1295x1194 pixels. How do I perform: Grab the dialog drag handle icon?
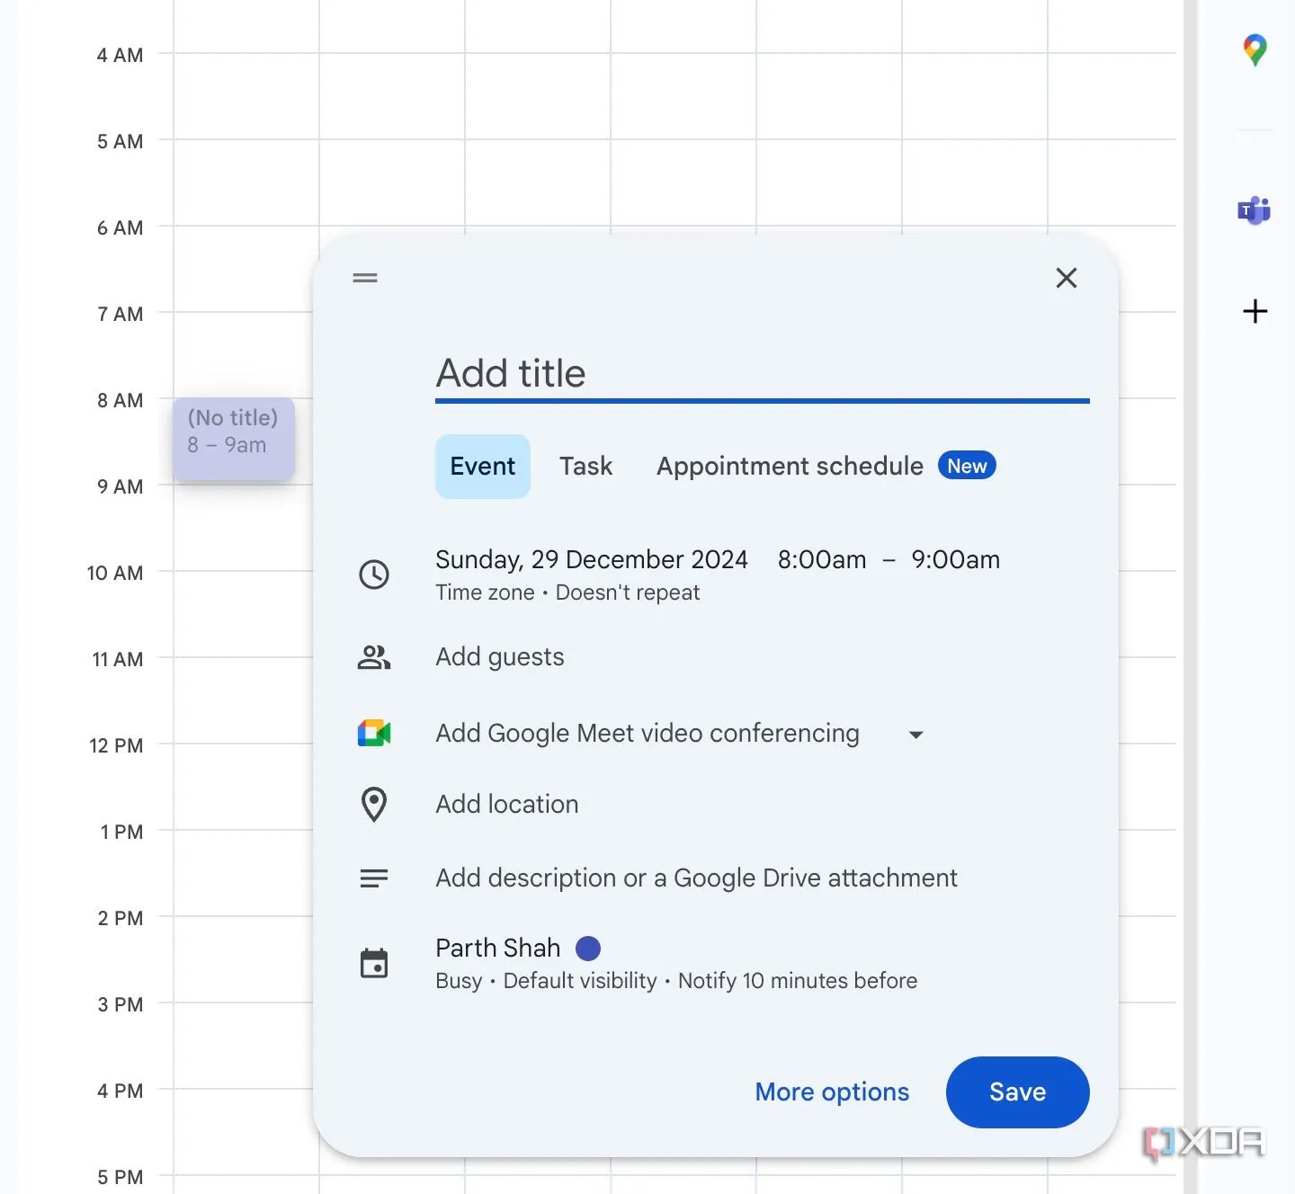[365, 278]
